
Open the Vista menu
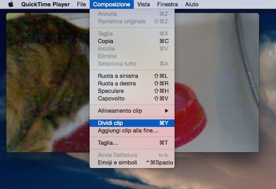click(143, 4)
